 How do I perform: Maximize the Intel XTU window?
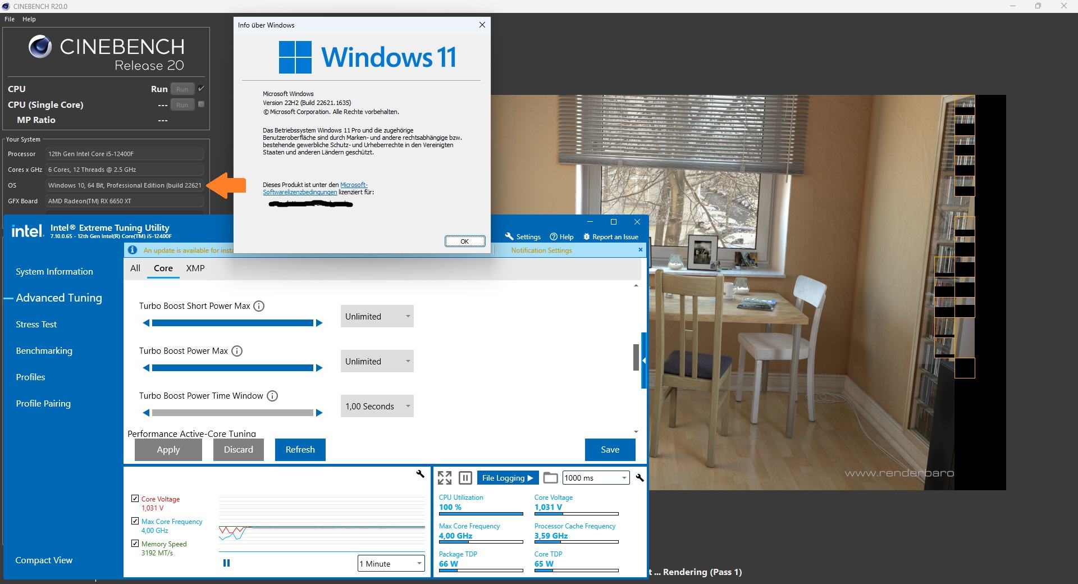614,222
